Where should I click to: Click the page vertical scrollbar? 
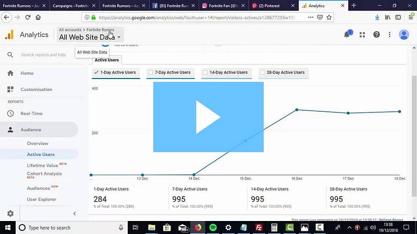414,136
